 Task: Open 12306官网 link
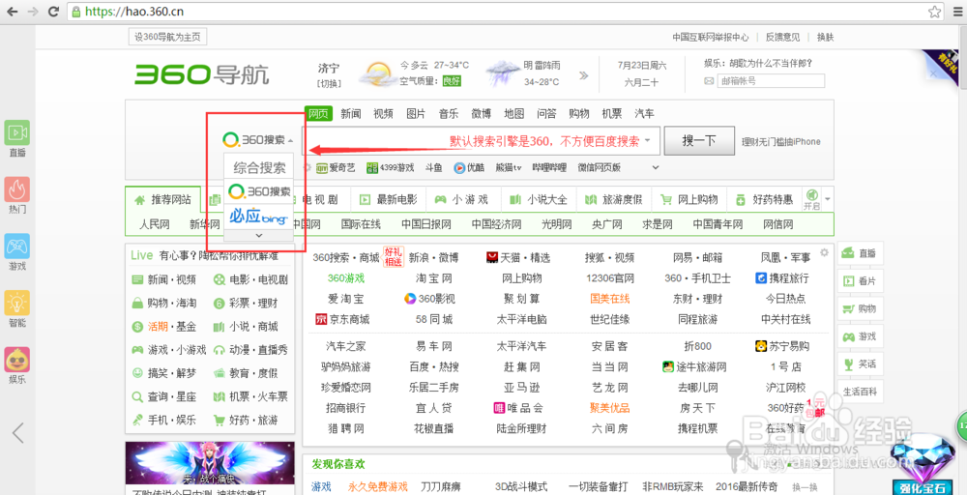point(610,278)
